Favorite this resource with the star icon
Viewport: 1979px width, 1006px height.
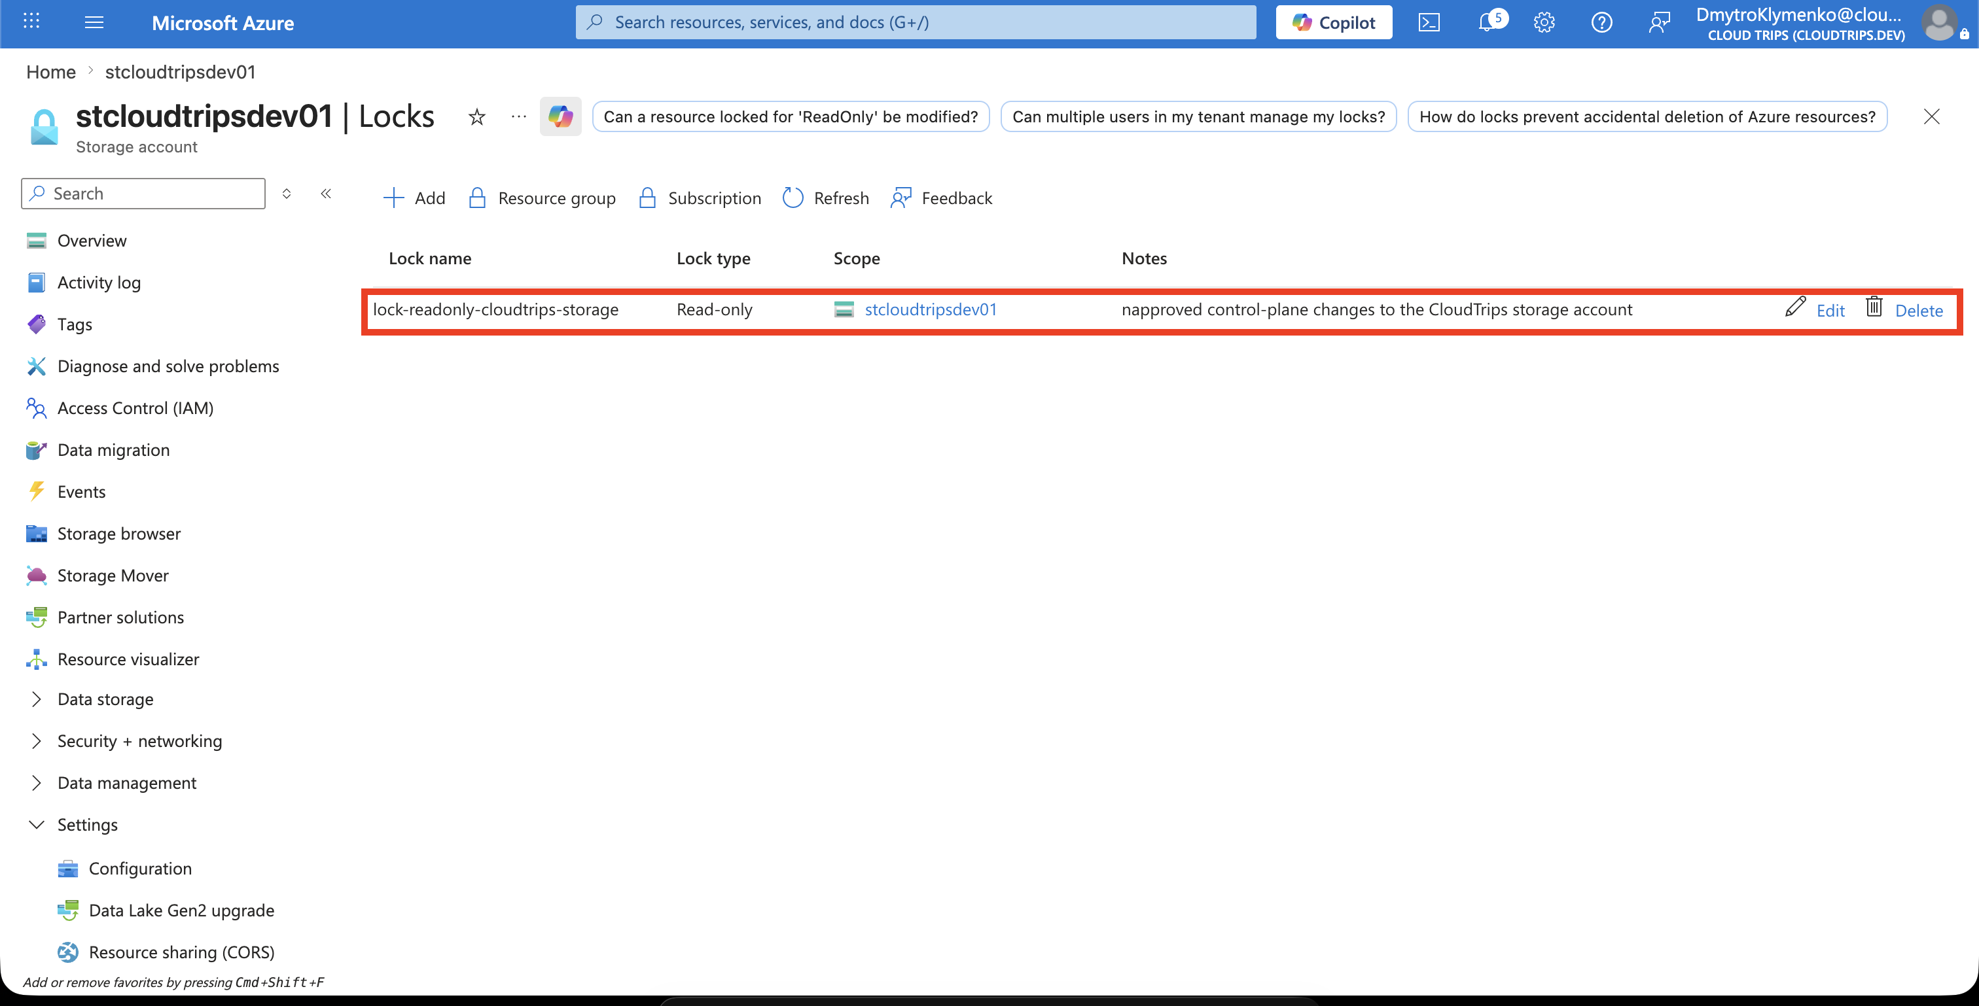[477, 116]
